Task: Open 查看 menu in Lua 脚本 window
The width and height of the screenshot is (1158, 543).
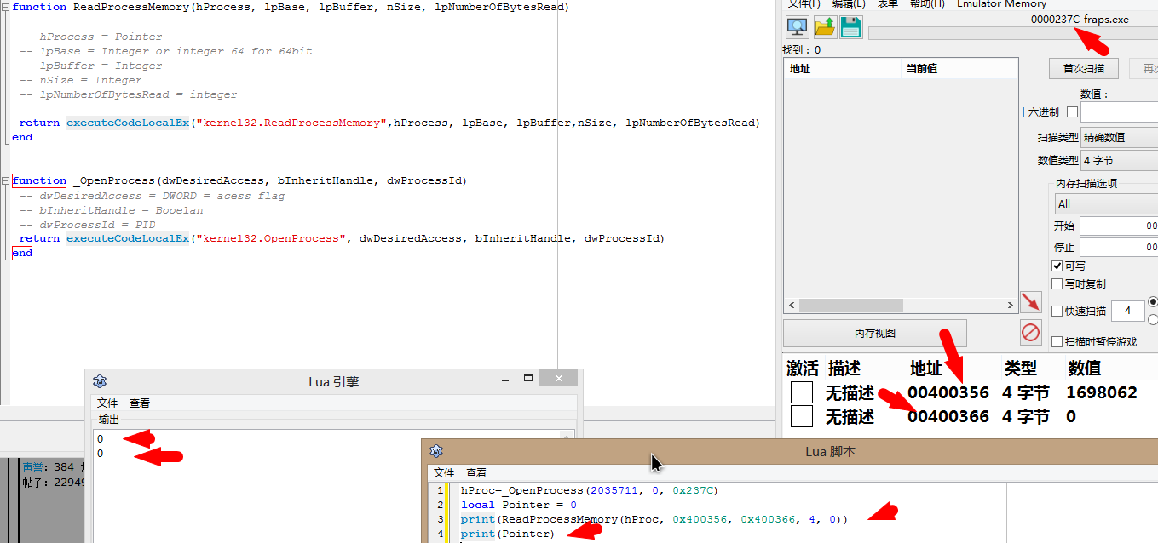Action: (475, 473)
